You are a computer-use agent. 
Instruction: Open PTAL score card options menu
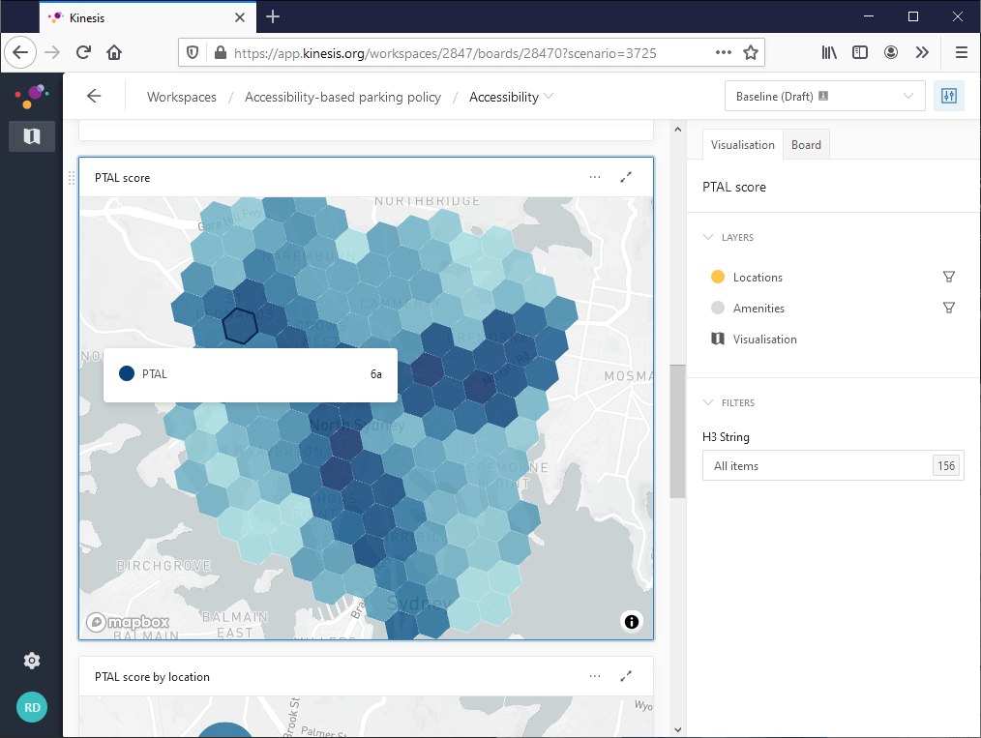coord(595,177)
